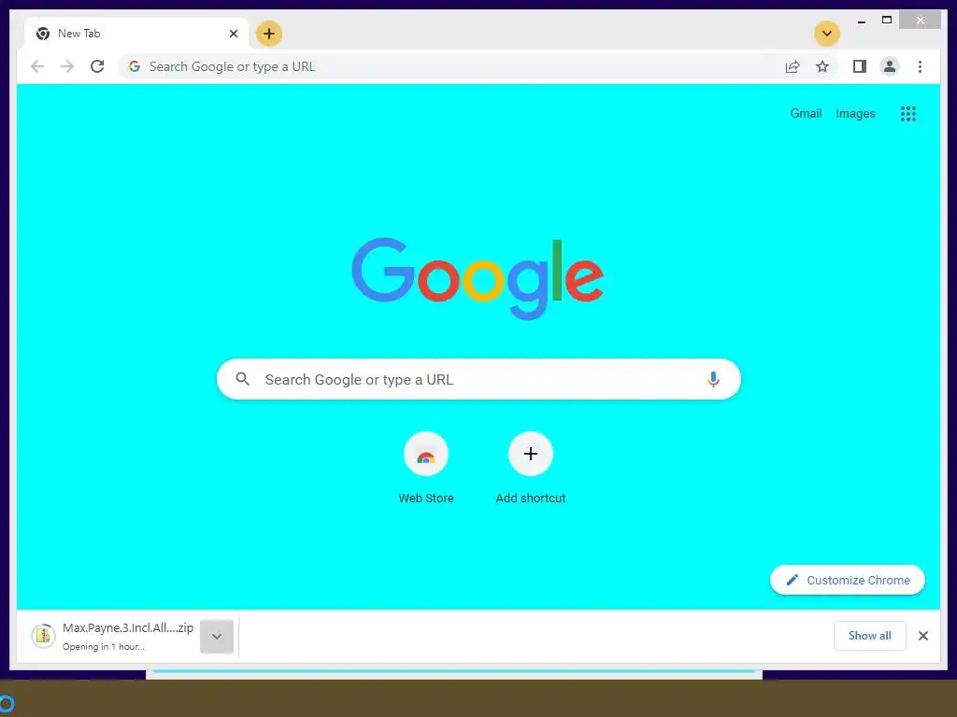957x717 pixels.
Task: Minimize the Chrome window
Action: tap(861, 21)
